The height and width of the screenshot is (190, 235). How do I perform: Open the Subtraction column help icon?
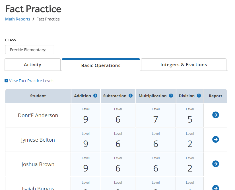tap(131, 96)
